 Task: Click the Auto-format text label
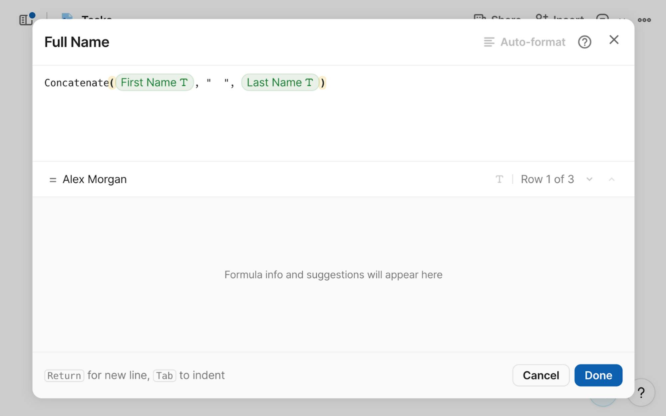click(x=533, y=42)
